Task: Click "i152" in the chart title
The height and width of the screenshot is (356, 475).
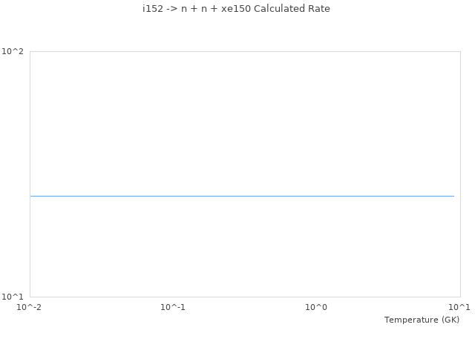Action: (153, 9)
